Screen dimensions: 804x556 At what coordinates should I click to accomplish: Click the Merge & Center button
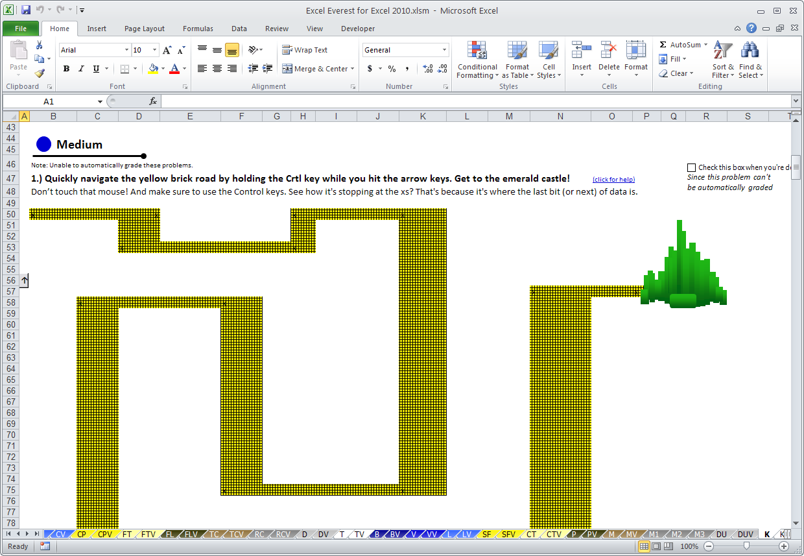[x=315, y=69]
